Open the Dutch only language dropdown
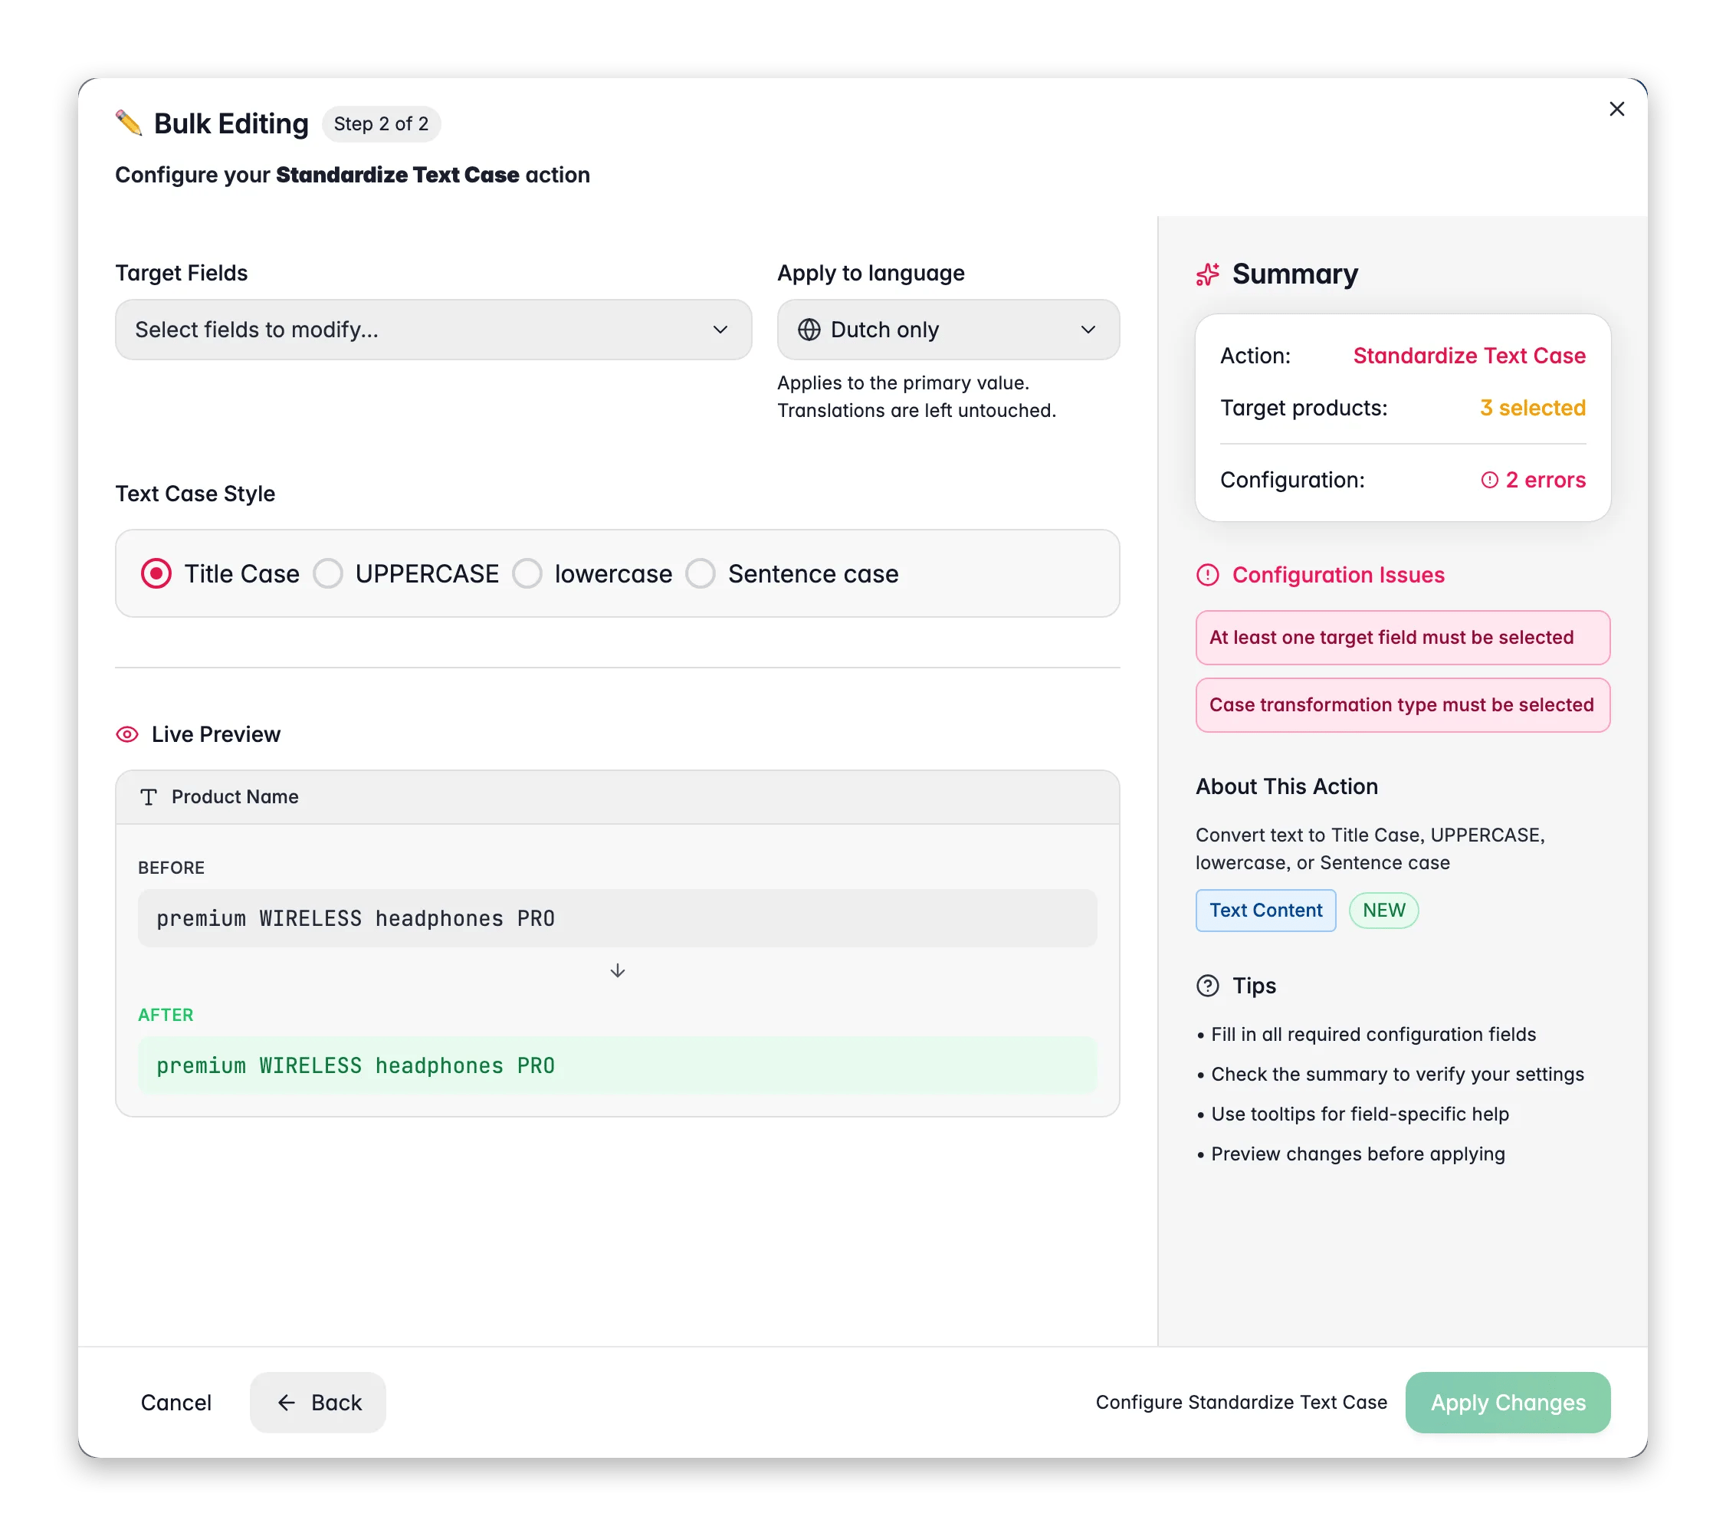Screen dimensions: 1726x1536 point(948,330)
